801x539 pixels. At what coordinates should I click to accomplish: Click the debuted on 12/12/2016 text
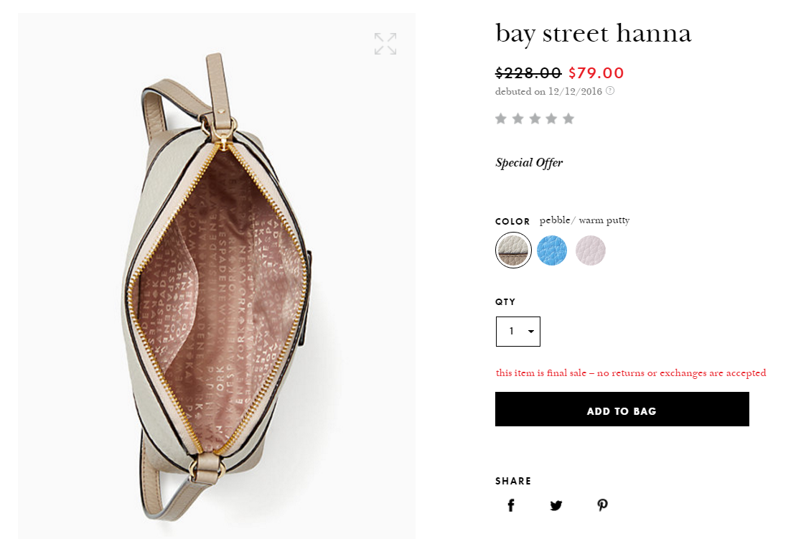[x=549, y=91]
